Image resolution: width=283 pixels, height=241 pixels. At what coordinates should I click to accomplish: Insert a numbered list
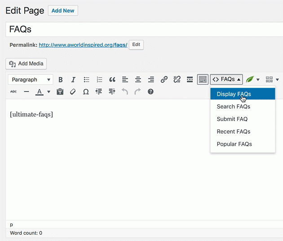pyautogui.click(x=99, y=80)
